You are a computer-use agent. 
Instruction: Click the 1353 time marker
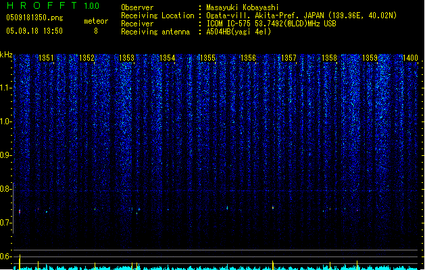(126, 58)
